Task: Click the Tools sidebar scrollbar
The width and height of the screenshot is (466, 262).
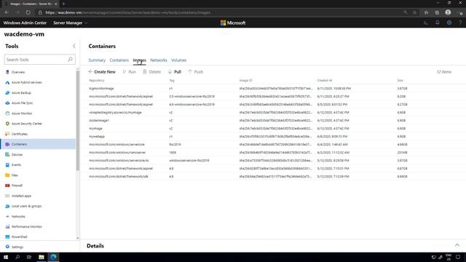Action: point(78,120)
